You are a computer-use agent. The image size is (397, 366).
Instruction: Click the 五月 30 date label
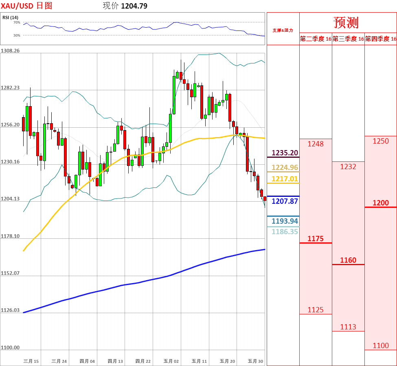[255, 361]
